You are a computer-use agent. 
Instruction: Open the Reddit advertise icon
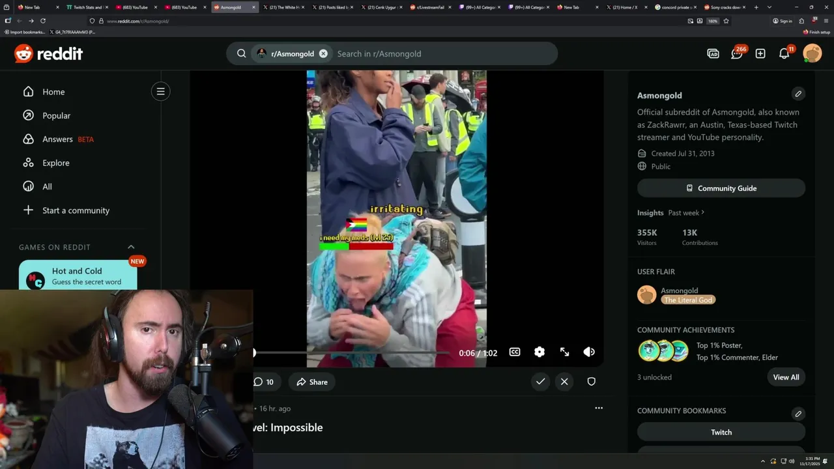pos(713,53)
